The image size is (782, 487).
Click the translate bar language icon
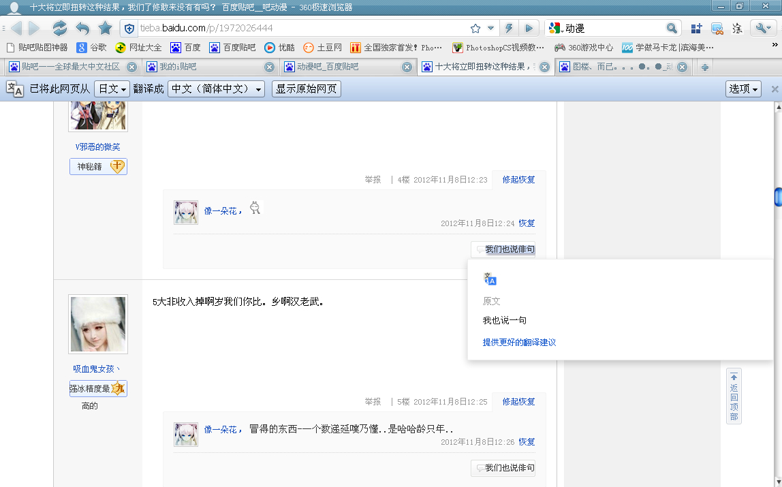click(x=15, y=89)
